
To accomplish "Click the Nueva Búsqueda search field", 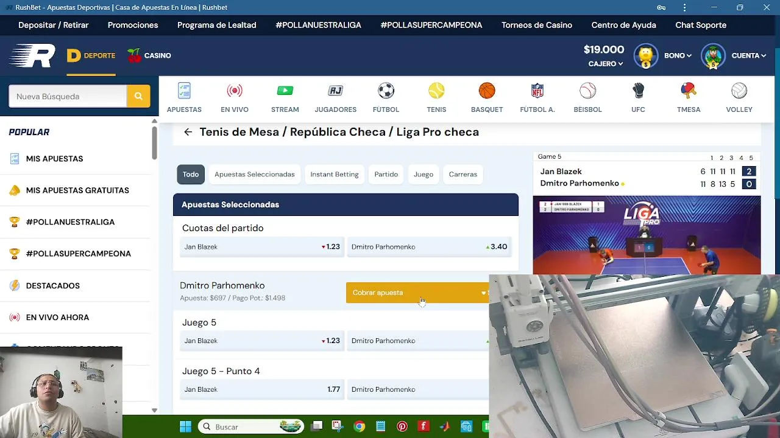I will point(68,96).
